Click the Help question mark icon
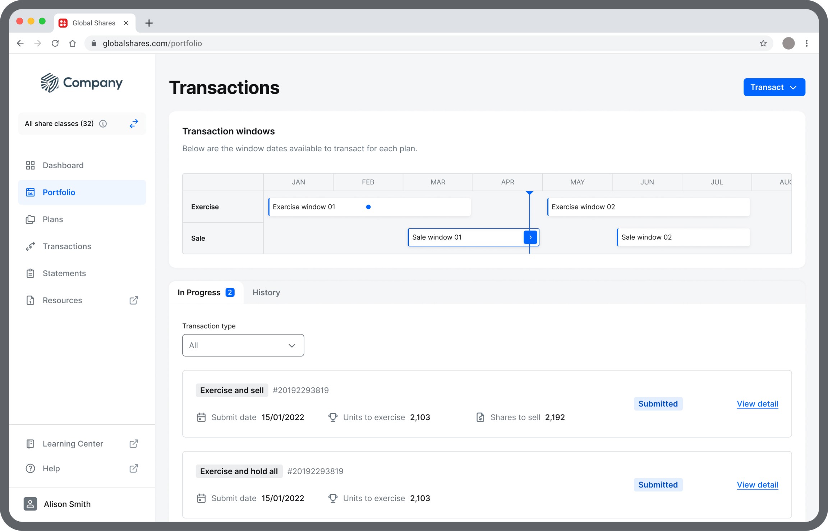Image resolution: width=828 pixels, height=531 pixels. coord(31,468)
